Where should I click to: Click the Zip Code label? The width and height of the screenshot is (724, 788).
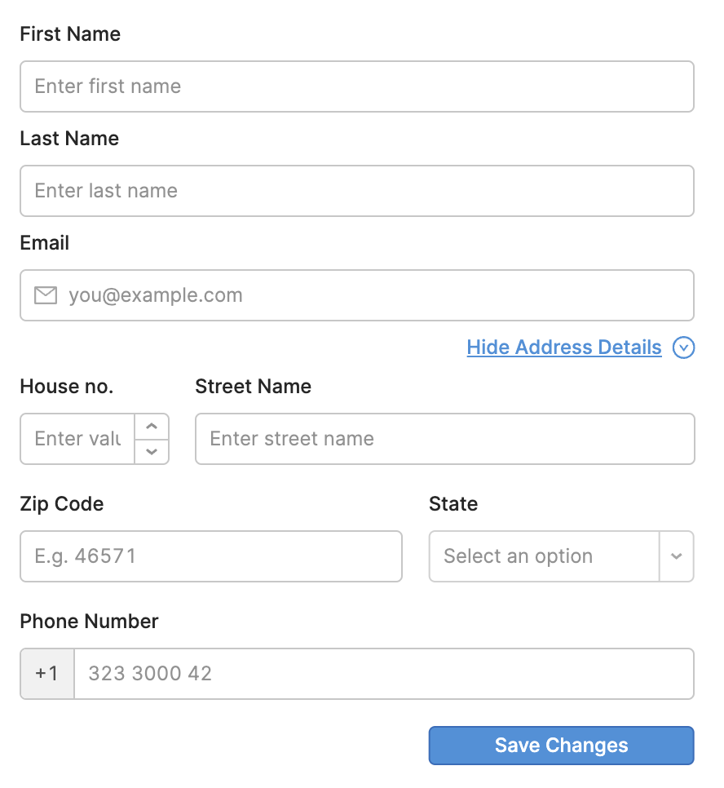[x=61, y=504]
